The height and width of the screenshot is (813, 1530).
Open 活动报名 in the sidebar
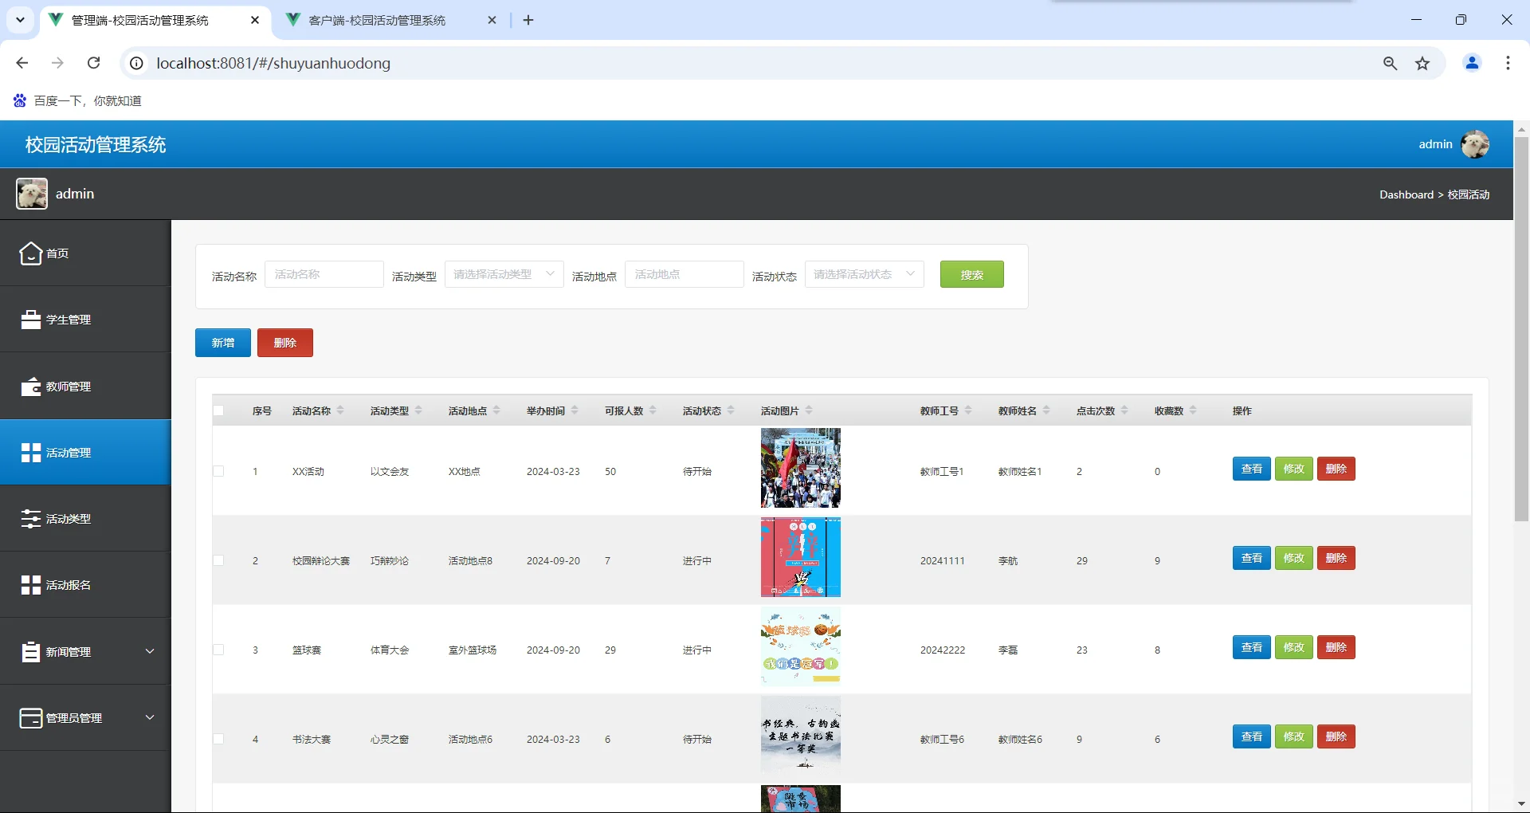click(x=85, y=585)
